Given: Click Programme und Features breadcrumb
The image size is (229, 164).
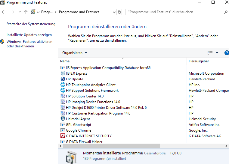Looking at the screenshot, I should pos(79,12).
